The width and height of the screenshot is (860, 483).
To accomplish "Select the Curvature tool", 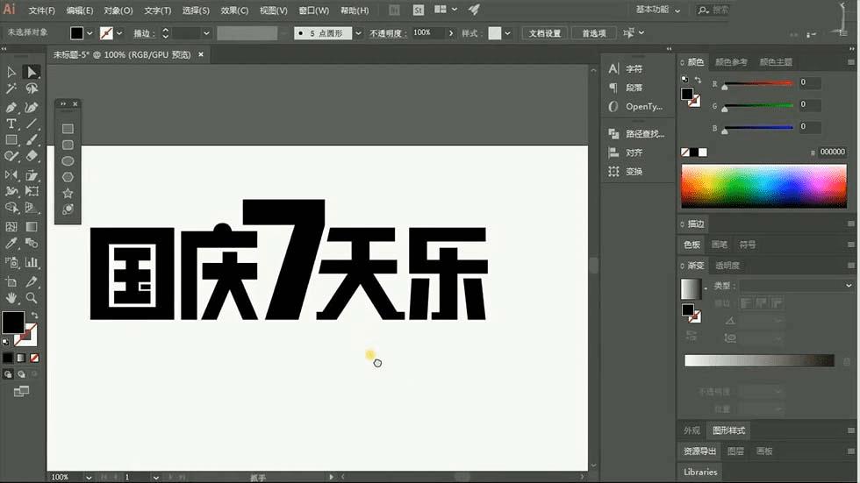I will (x=32, y=107).
